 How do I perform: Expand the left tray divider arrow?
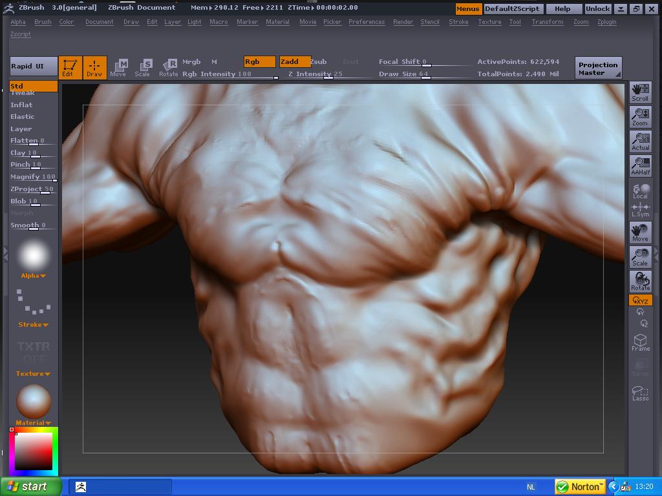5,254
